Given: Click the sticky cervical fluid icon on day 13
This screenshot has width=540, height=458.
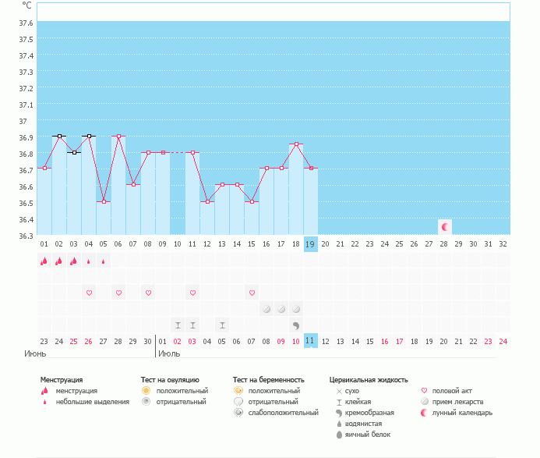Looking at the screenshot, I should coord(222,325).
